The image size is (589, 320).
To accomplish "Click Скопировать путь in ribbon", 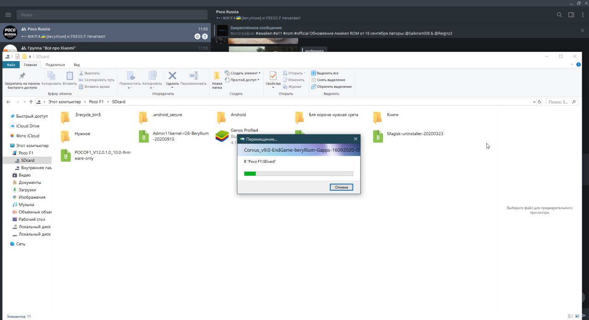I will pos(97,80).
